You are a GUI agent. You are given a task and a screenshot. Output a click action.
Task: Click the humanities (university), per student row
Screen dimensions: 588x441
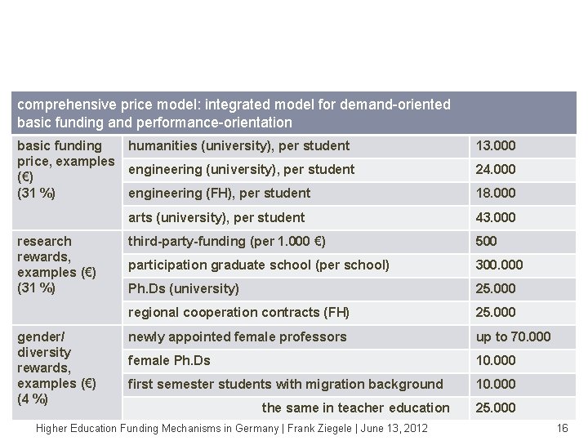(238, 146)
